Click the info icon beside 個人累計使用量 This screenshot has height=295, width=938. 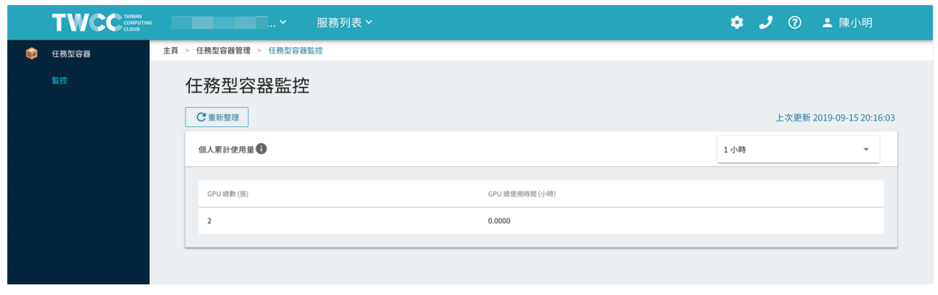pyautogui.click(x=262, y=149)
